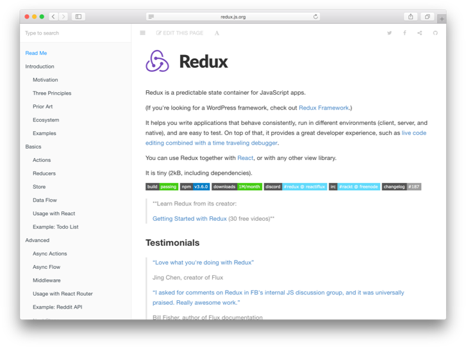Open the share options icon
Viewport: 466px width, 347px height.
[x=420, y=33]
